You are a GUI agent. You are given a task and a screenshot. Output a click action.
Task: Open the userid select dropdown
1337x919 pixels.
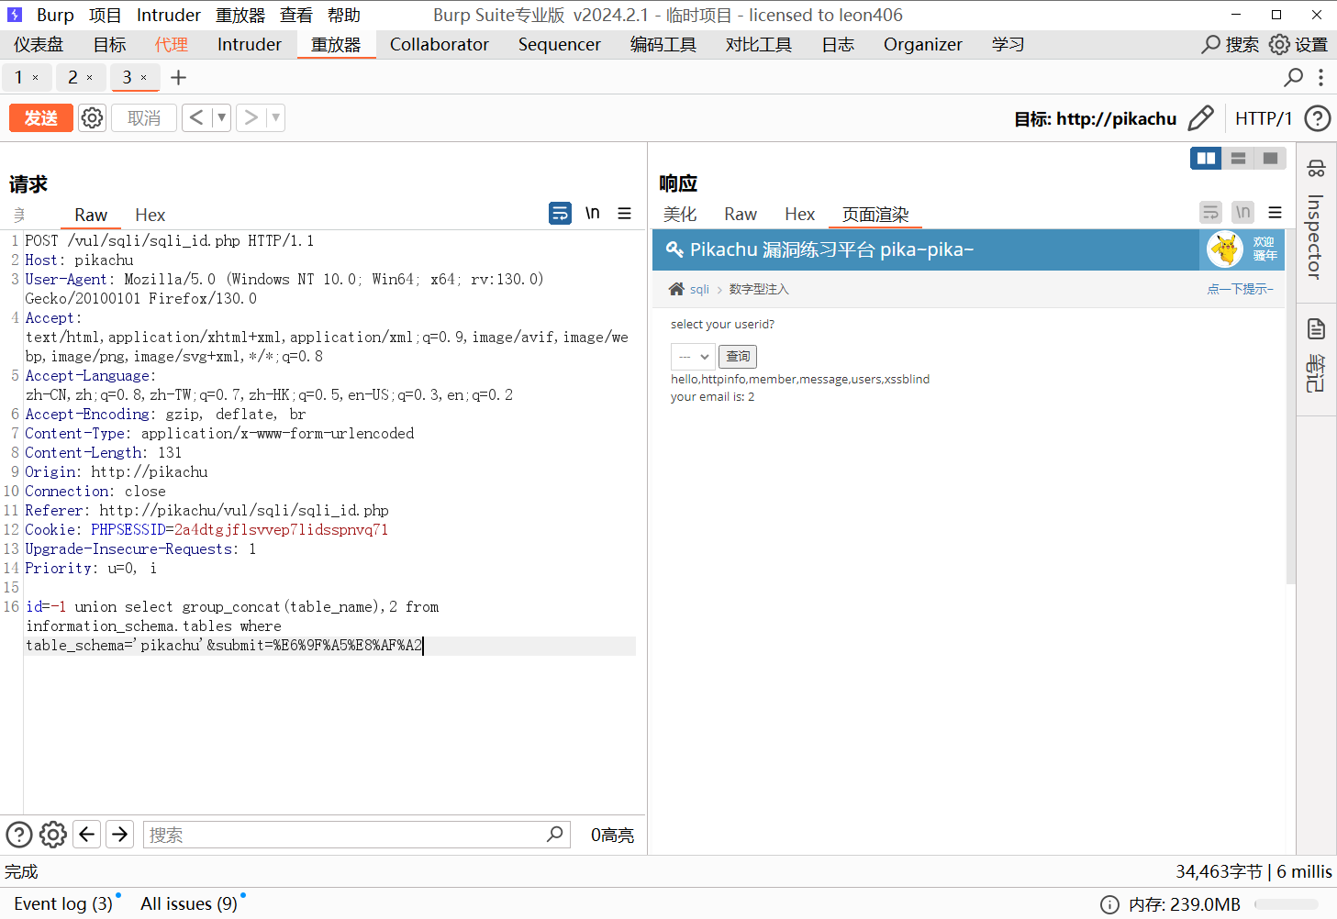coord(692,356)
